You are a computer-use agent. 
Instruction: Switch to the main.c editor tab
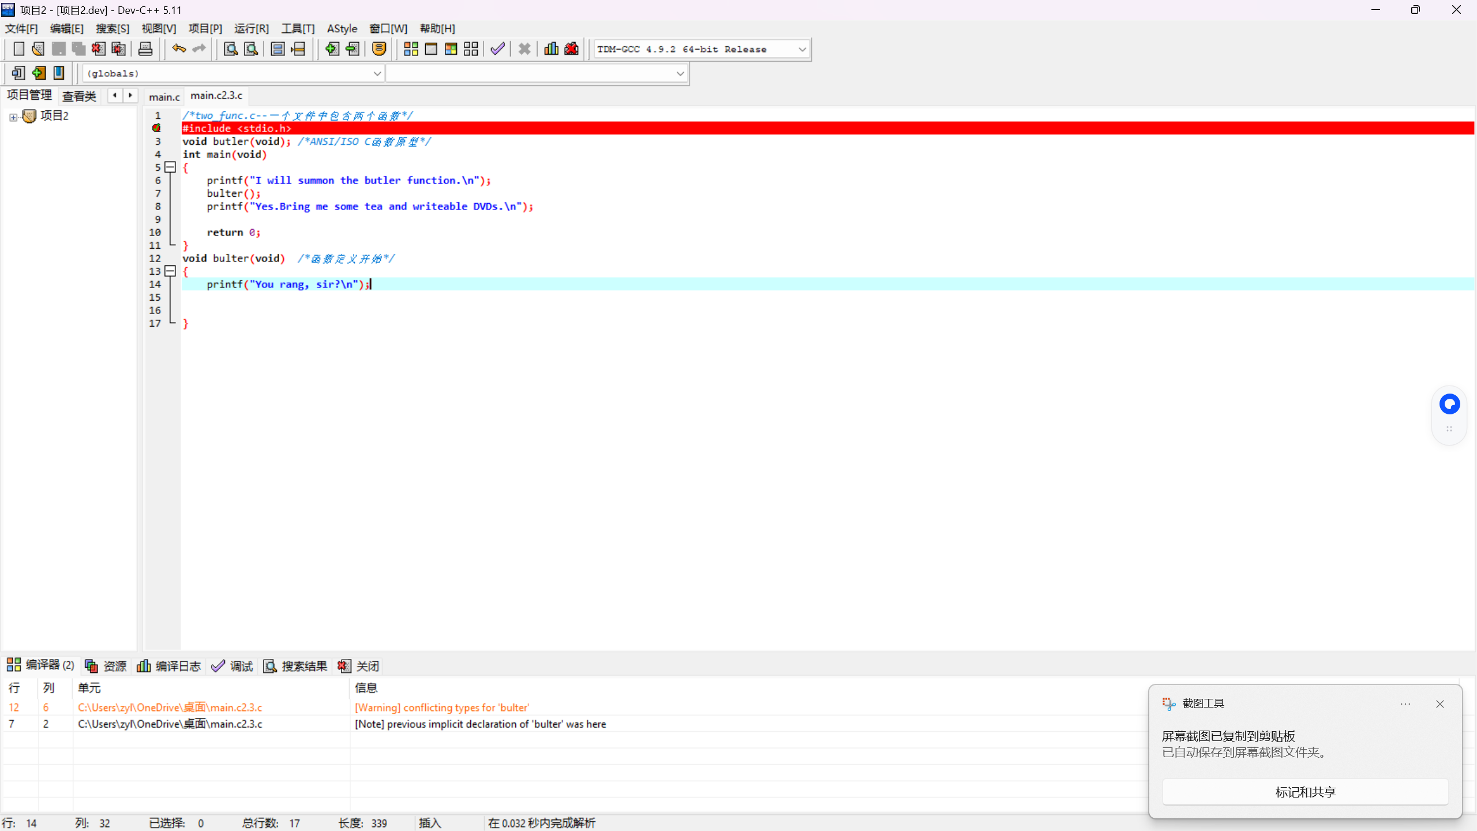pos(164,96)
